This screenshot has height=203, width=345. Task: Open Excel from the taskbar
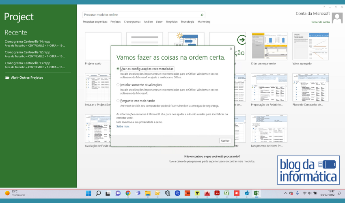click(x=226, y=193)
